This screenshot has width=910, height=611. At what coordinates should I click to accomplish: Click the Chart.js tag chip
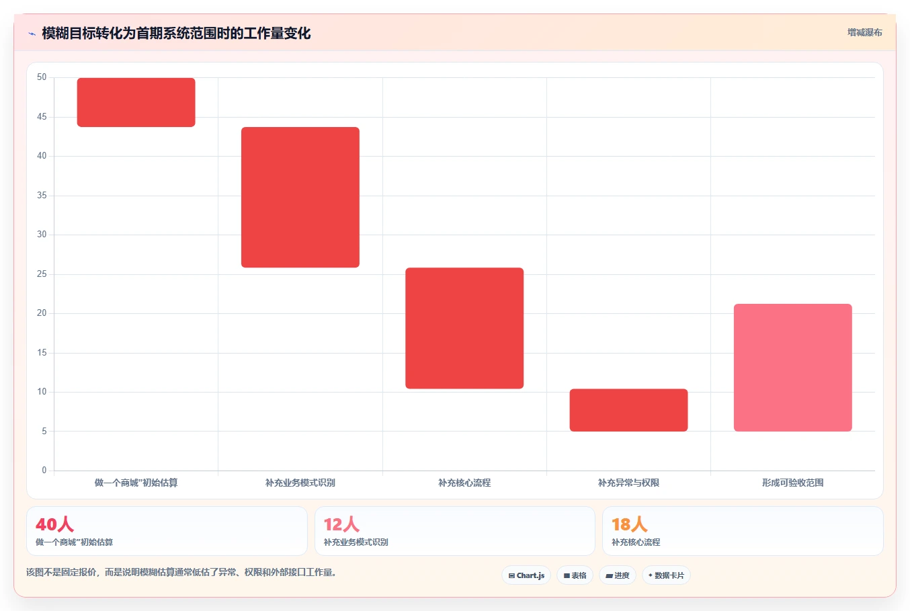(x=526, y=575)
